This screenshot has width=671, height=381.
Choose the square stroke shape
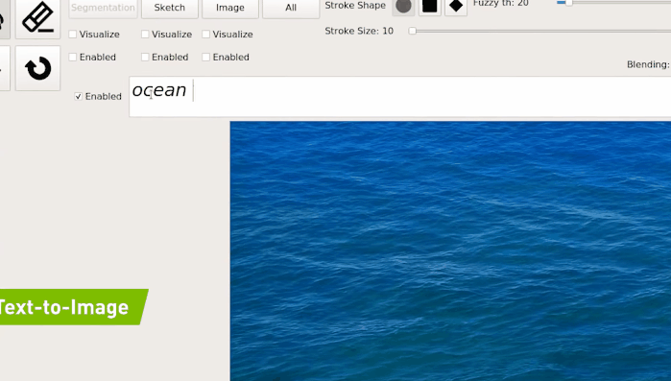430,7
